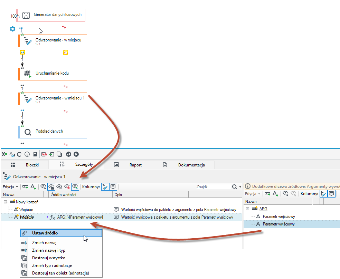Add a new field (A+) in the left tree toolbar
Screen dimensions: 340x279
[33, 187]
